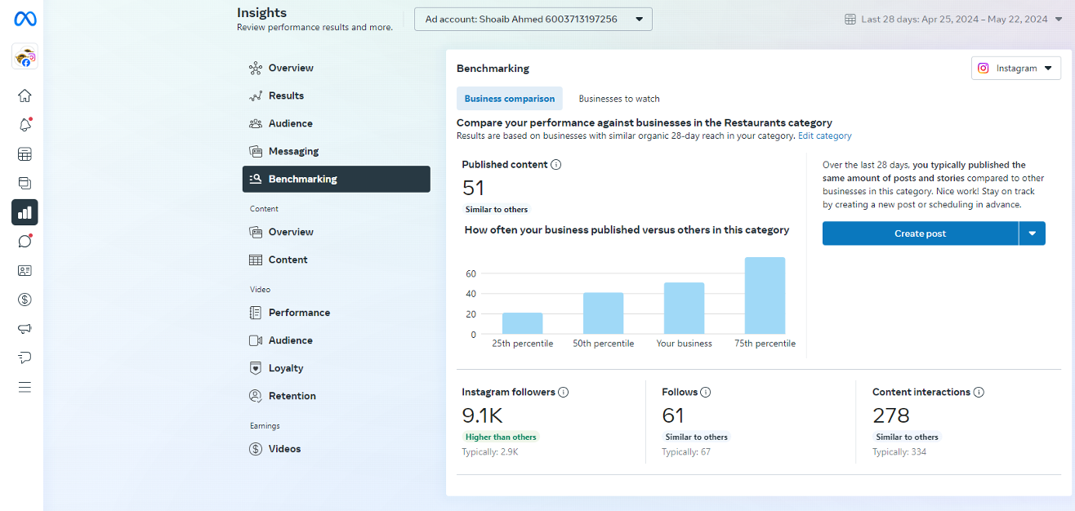
Task: Click the Ads megaphone icon
Action: point(25,329)
